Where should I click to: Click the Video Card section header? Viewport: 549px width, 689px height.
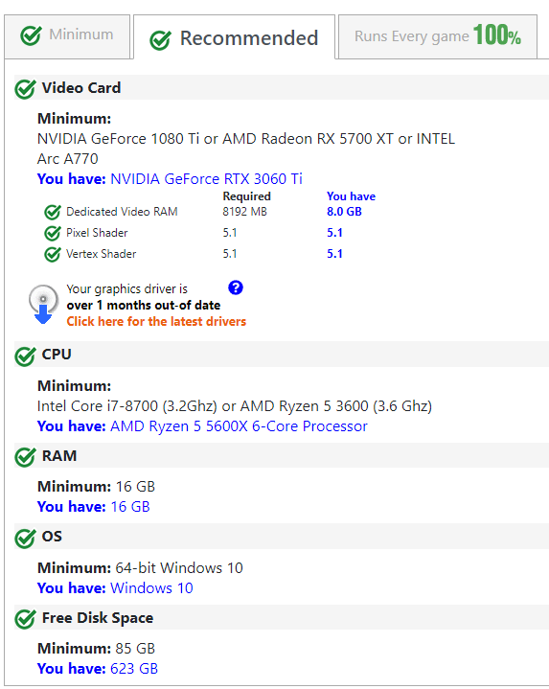click(x=282, y=87)
